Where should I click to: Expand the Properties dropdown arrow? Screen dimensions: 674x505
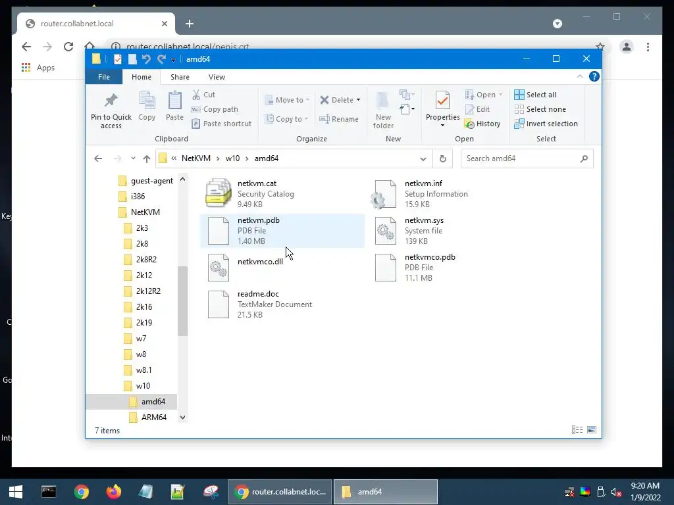point(442,126)
